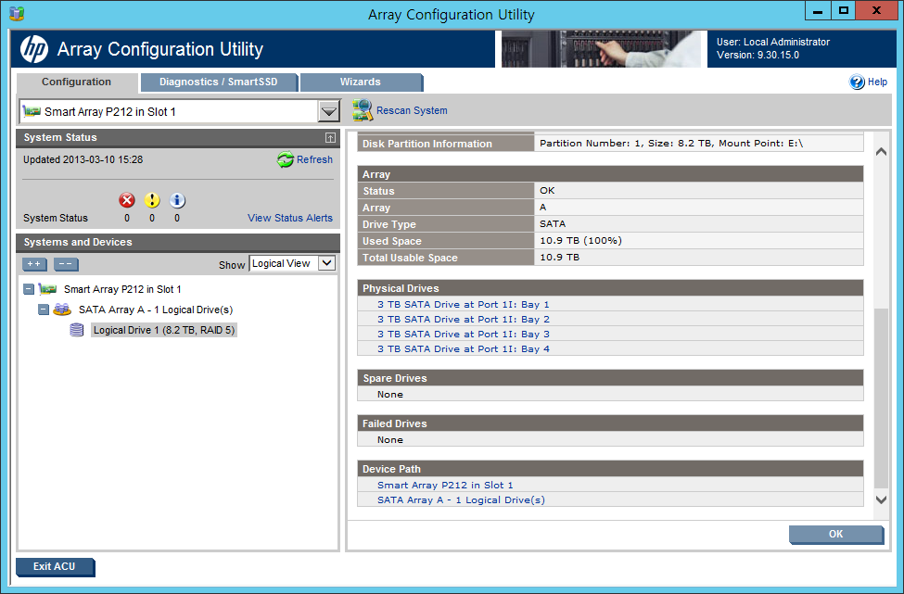This screenshot has height=594, width=904.
Task: Open the Show Logical View dropdown
Action: pos(293,263)
